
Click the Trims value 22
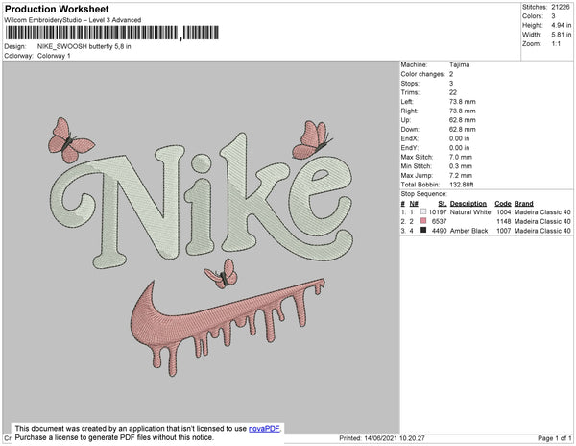[x=453, y=92]
